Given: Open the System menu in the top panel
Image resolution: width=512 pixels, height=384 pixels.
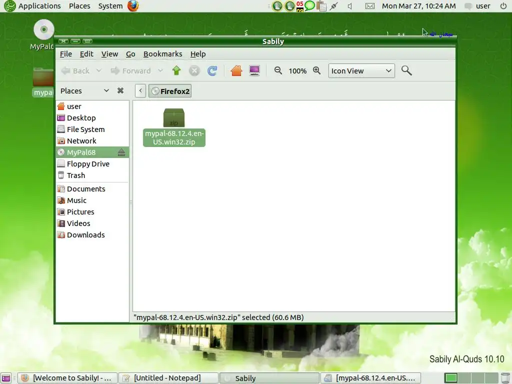Looking at the screenshot, I should tap(110, 6).
